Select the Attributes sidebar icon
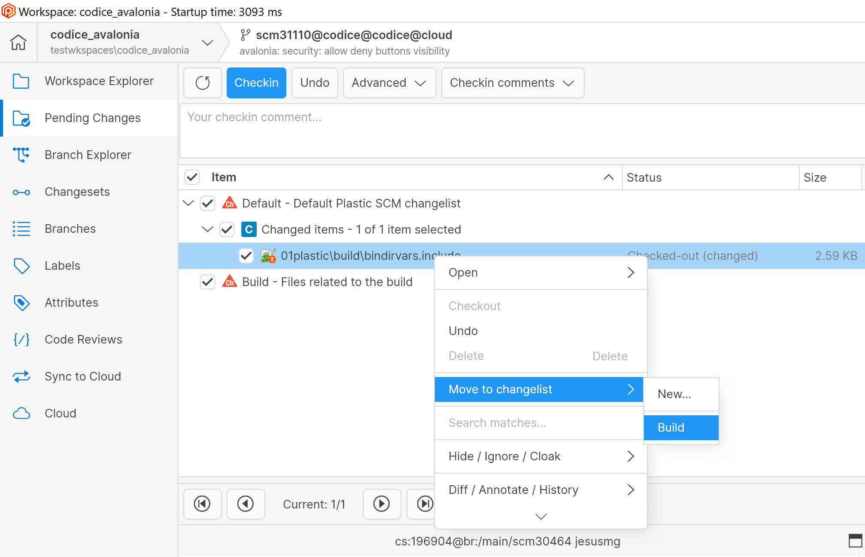 [x=21, y=302]
